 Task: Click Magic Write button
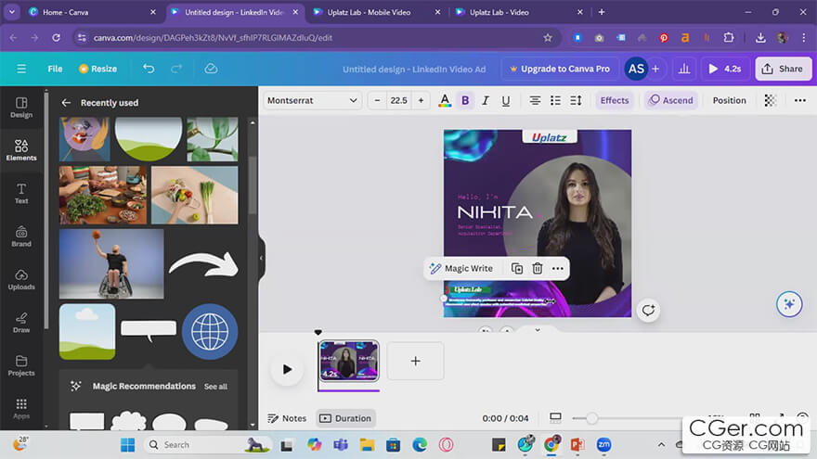click(461, 269)
